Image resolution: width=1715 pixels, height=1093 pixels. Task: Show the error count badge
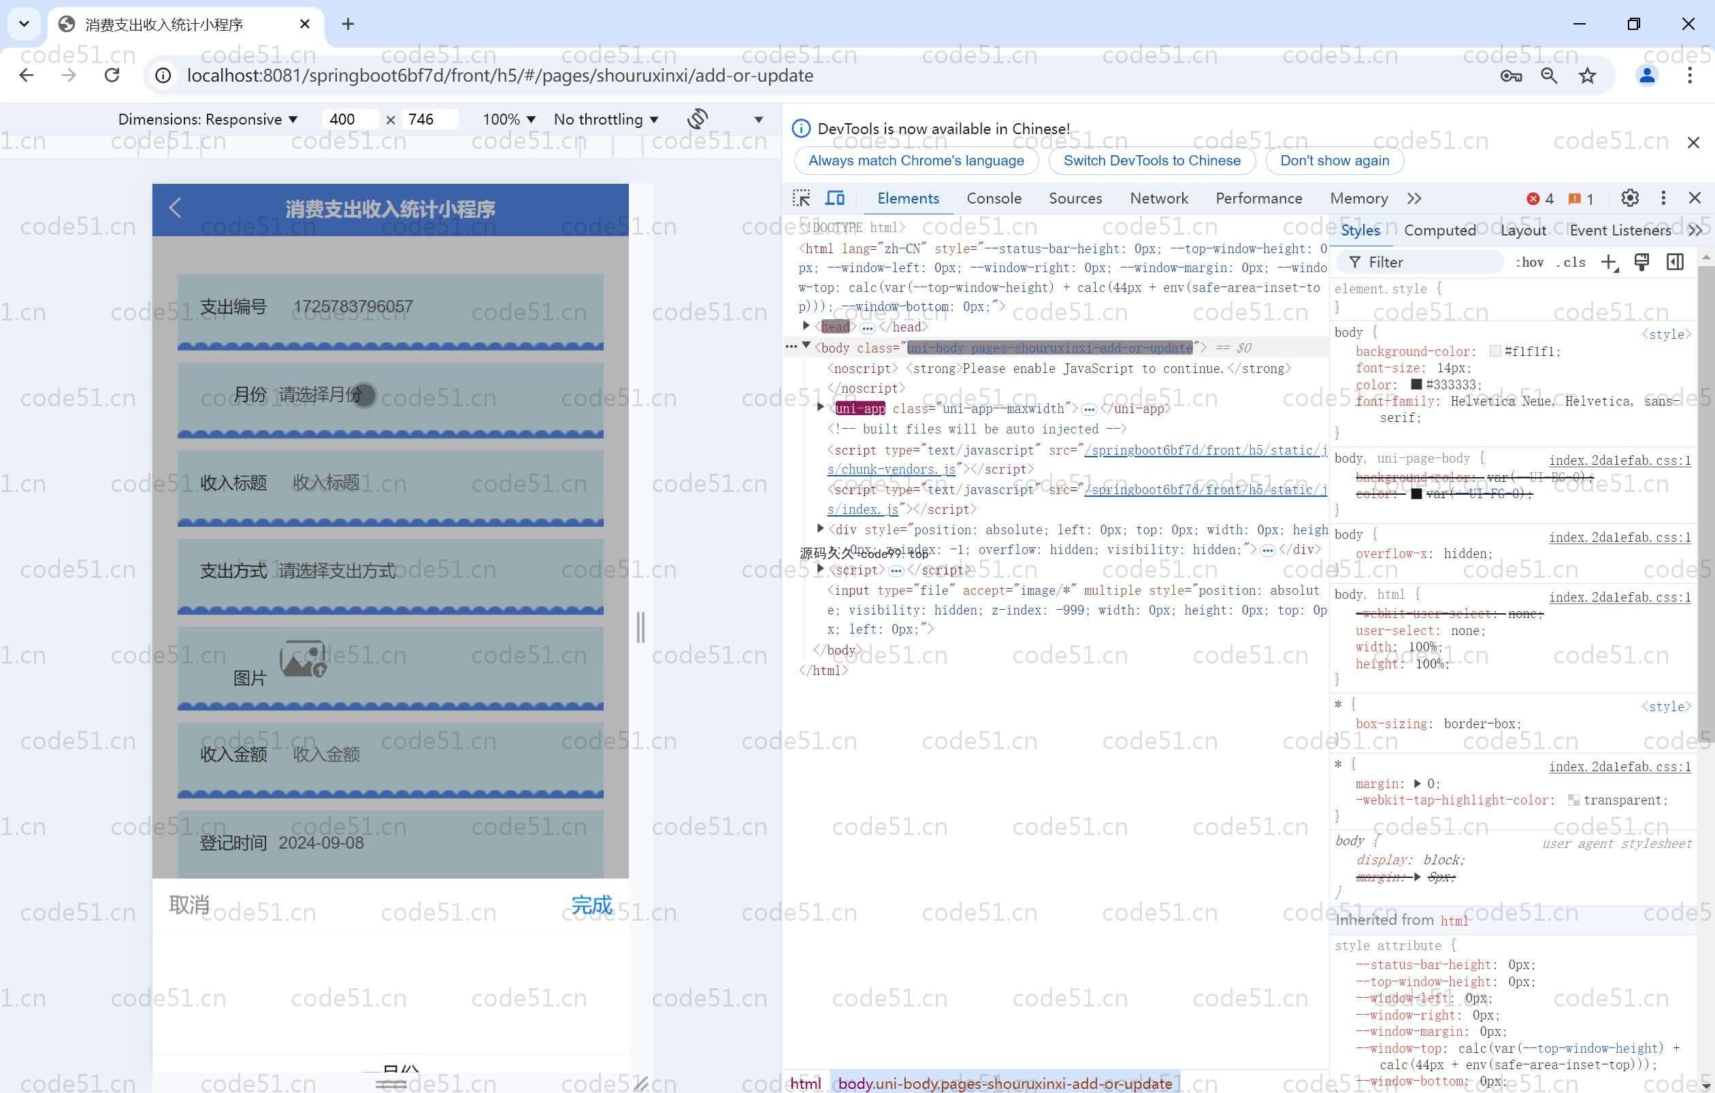(1540, 199)
